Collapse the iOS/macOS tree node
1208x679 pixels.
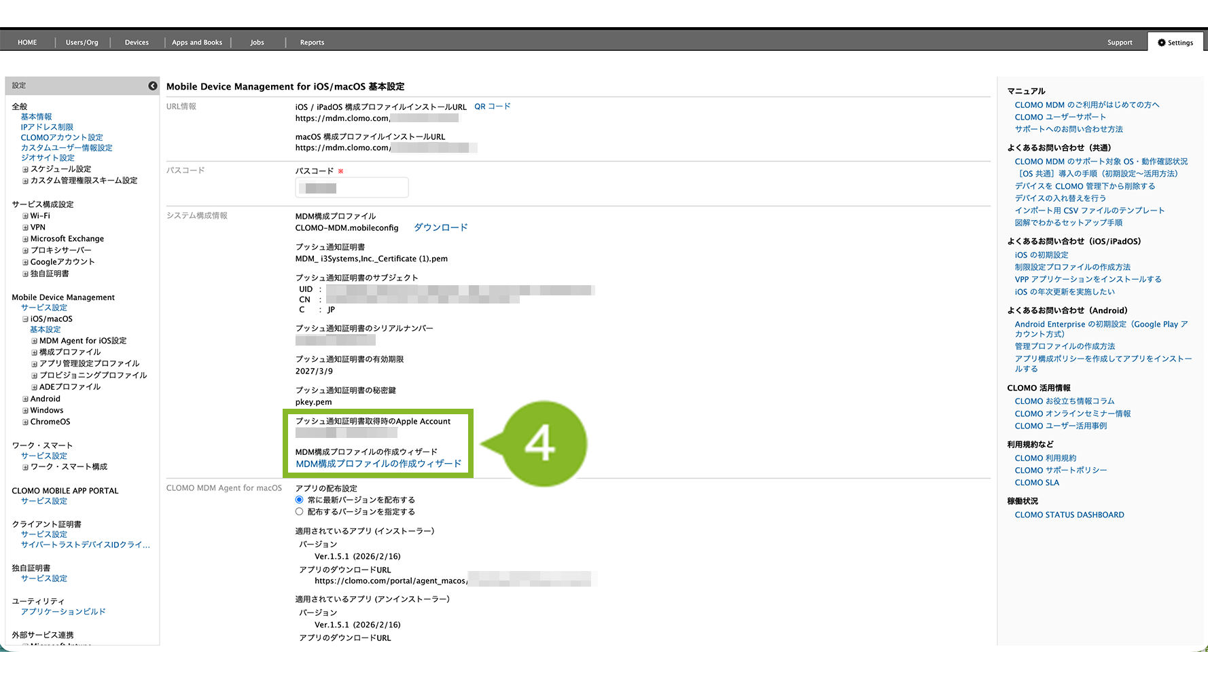tap(25, 319)
